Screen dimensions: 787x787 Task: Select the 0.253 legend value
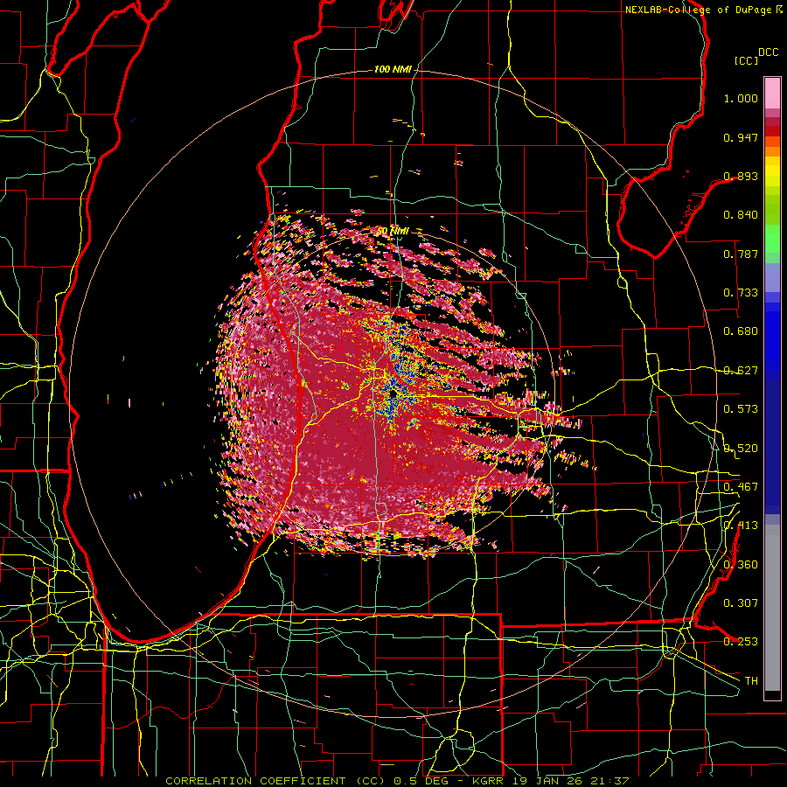tap(741, 642)
